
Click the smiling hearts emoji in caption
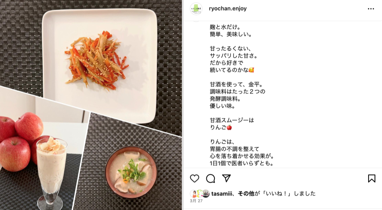(x=251, y=70)
